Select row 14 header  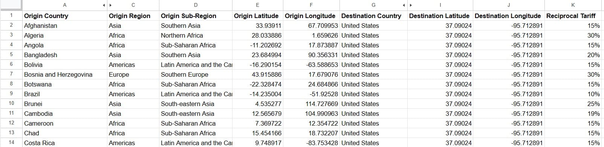coord(11,143)
